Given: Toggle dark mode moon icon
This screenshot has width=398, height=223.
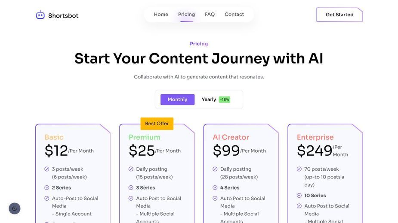Looking at the screenshot, I should coord(15,208).
